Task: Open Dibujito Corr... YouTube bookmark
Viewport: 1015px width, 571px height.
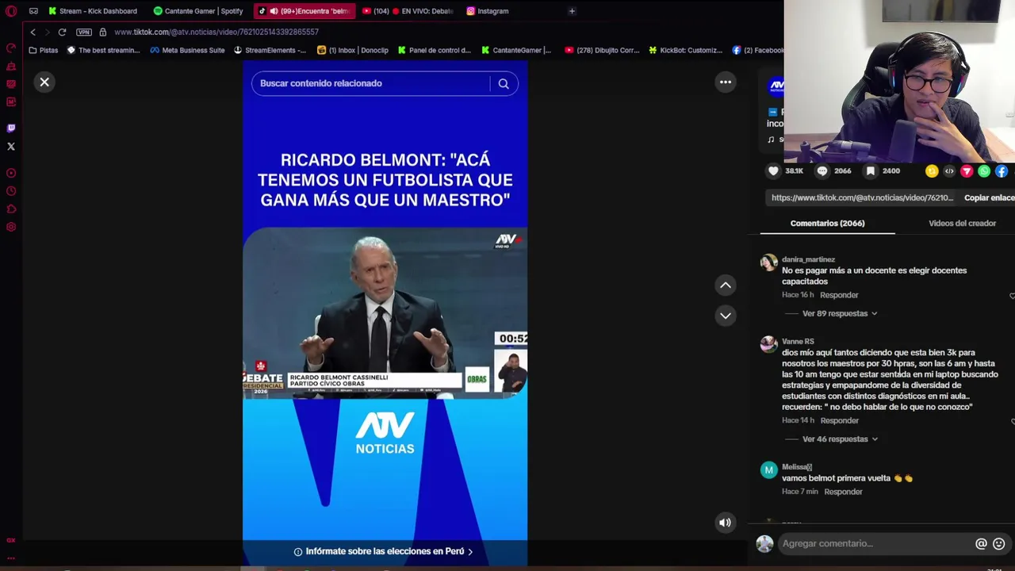Action: coord(602,50)
